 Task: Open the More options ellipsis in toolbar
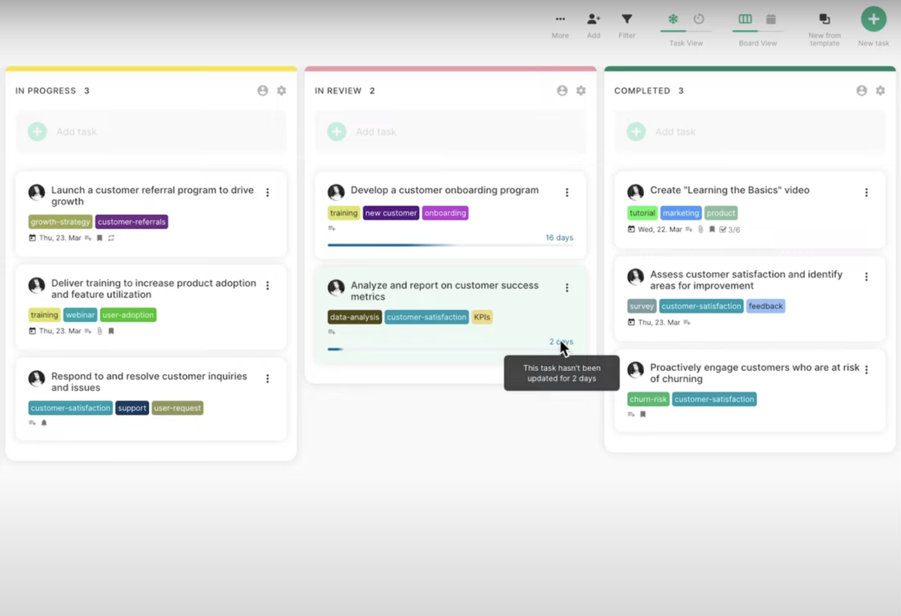point(560,20)
